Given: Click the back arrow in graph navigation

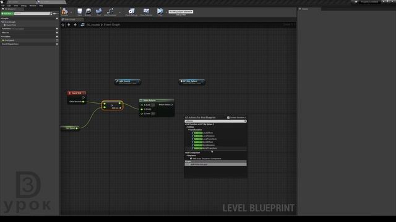Looking at the screenshot, I should pos(69,25).
